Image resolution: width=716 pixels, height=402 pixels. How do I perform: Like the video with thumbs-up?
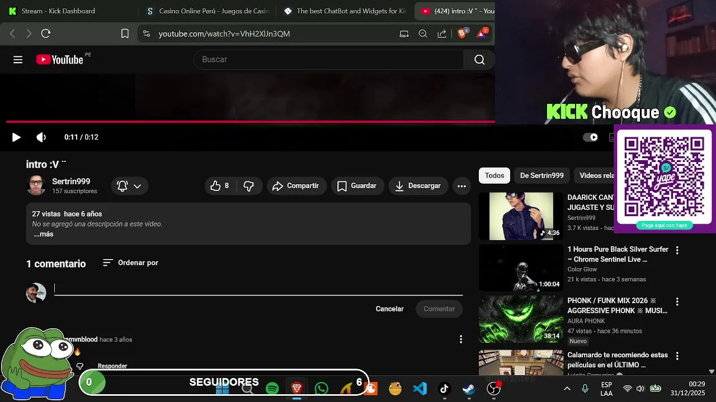(x=220, y=186)
